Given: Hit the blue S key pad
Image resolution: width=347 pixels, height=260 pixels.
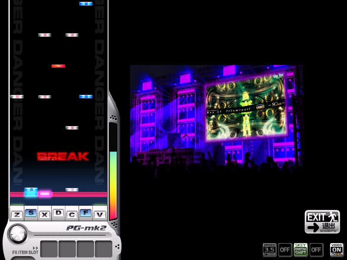Looking at the screenshot, I should (31, 213).
